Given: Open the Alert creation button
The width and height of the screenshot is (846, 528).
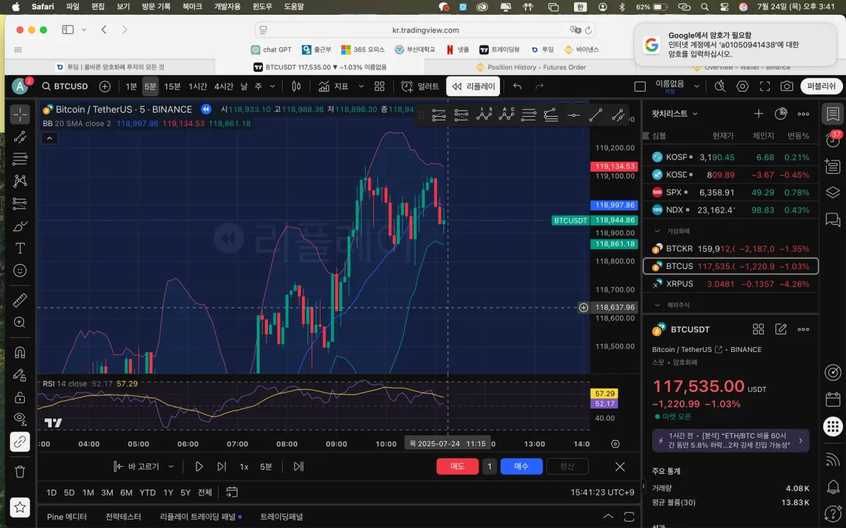Looking at the screenshot, I should [x=420, y=86].
